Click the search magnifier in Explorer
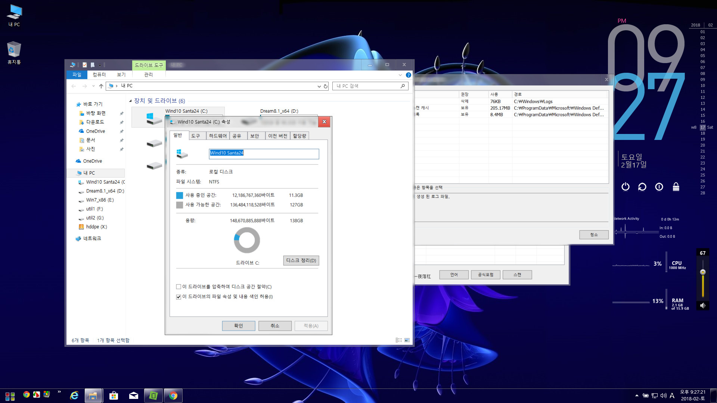 pos(403,86)
